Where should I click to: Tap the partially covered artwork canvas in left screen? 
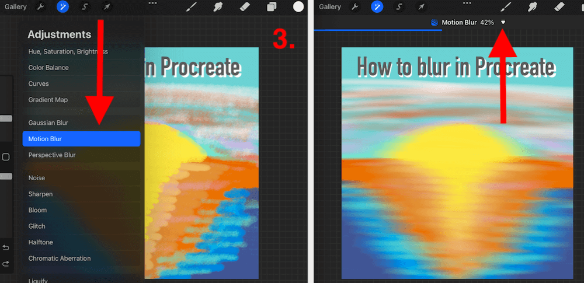(201, 163)
